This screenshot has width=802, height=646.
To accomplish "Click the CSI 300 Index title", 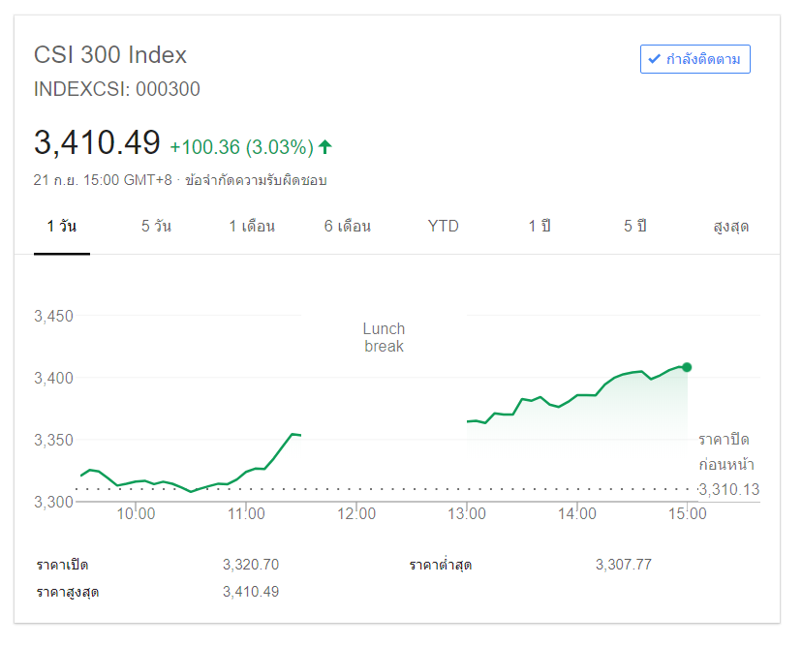I will pyautogui.click(x=110, y=55).
